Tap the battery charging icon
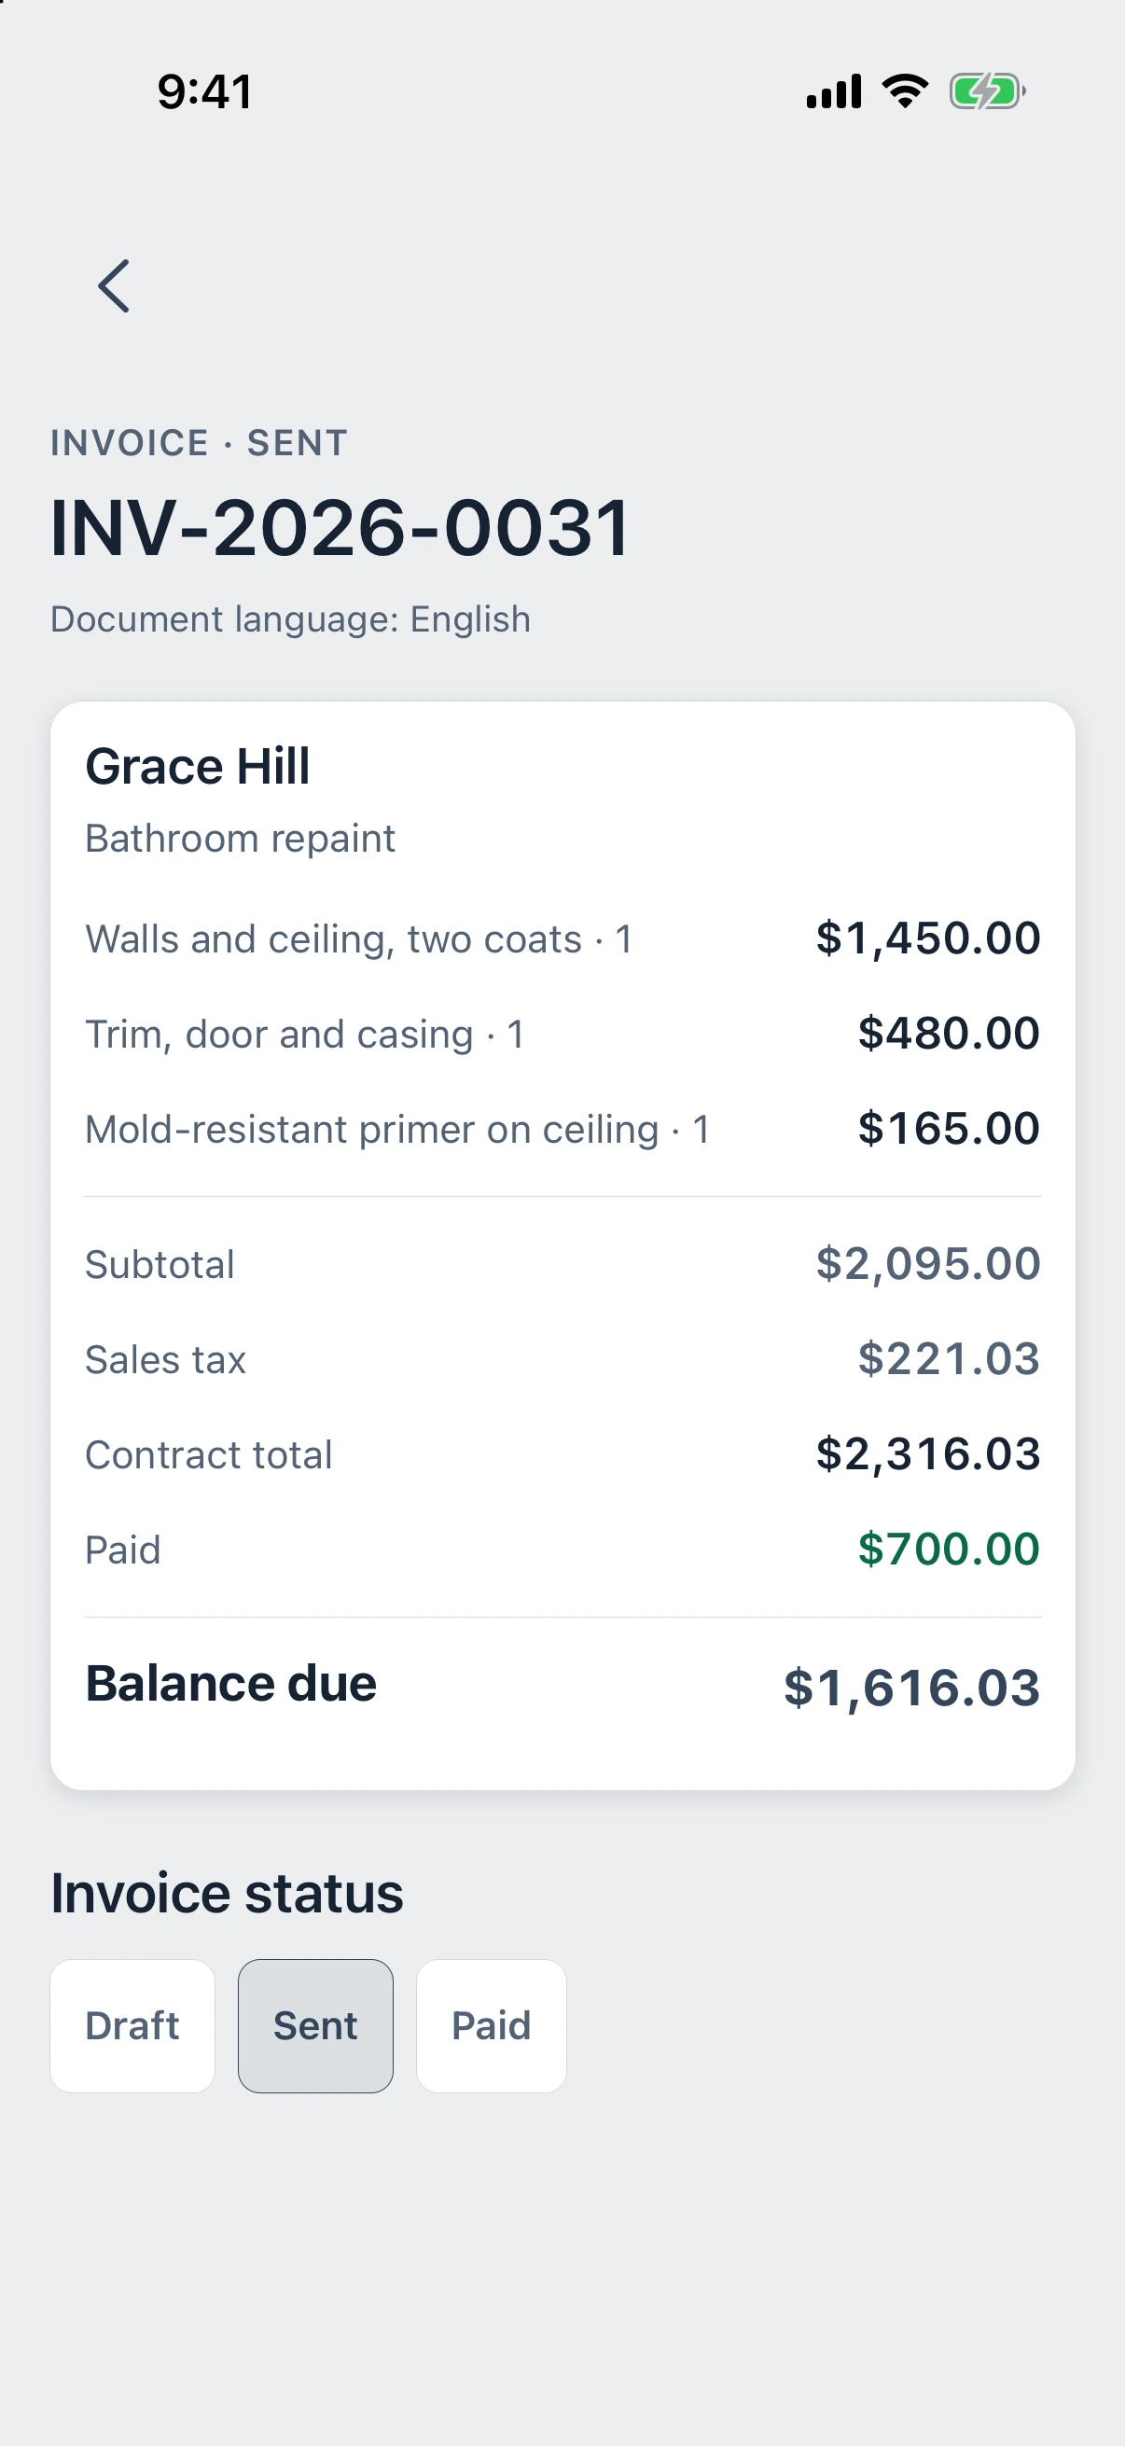Viewport: 1125px width, 2446px height. 987,92
